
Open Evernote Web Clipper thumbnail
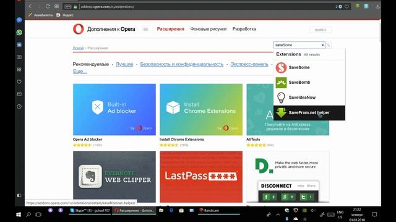[x=114, y=177]
